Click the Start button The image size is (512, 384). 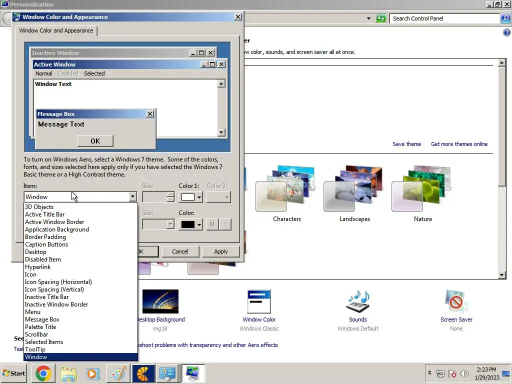click(x=13, y=373)
